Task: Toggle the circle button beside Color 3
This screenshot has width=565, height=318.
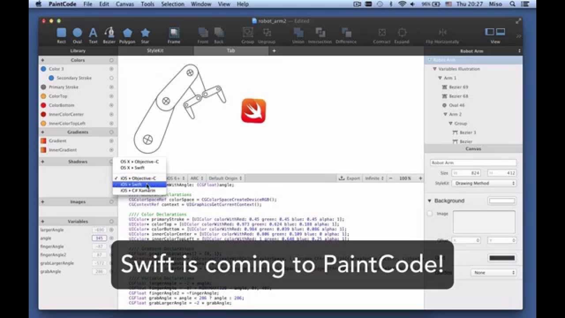Action: pos(111,69)
